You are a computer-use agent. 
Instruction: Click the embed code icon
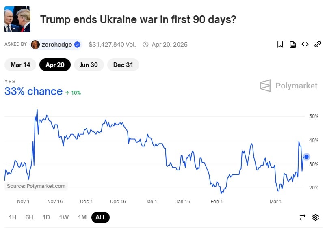pyautogui.click(x=305, y=44)
